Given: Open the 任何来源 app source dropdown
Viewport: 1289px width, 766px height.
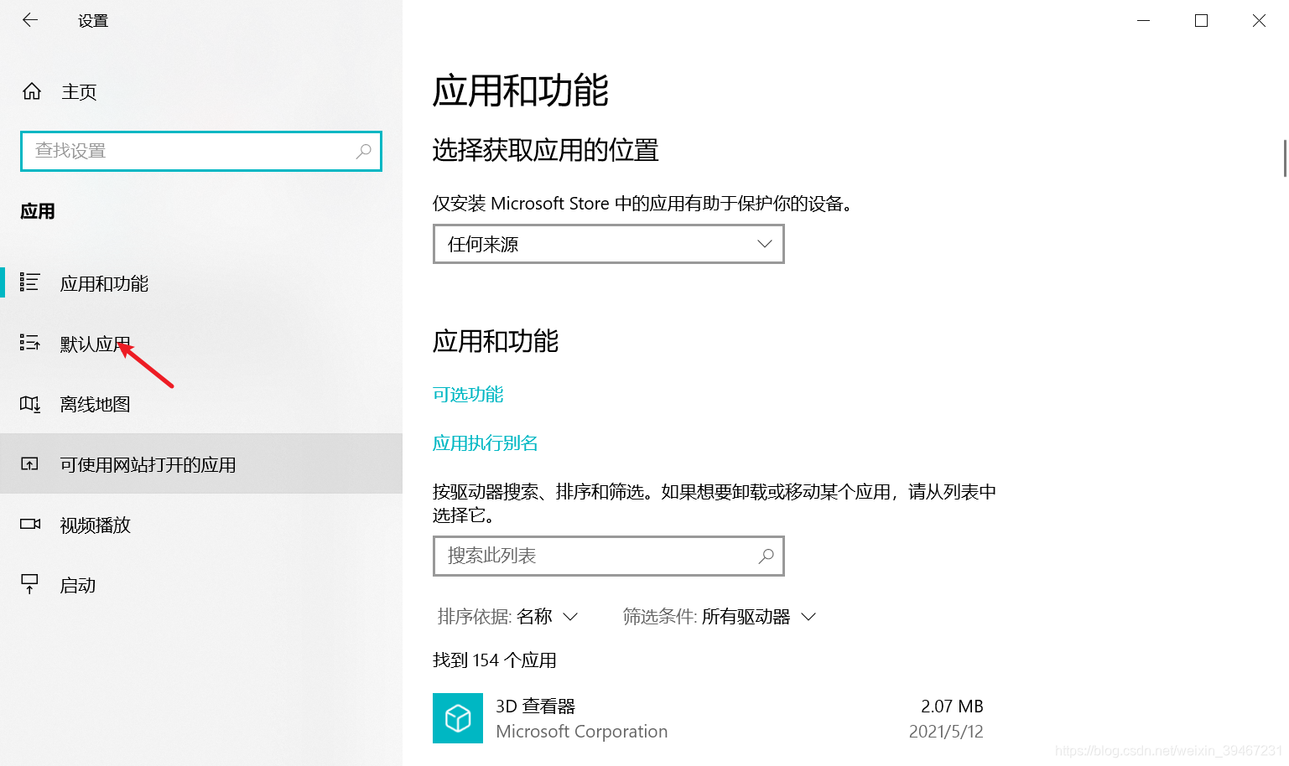Looking at the screenshot, I should [x=608, y=244].
